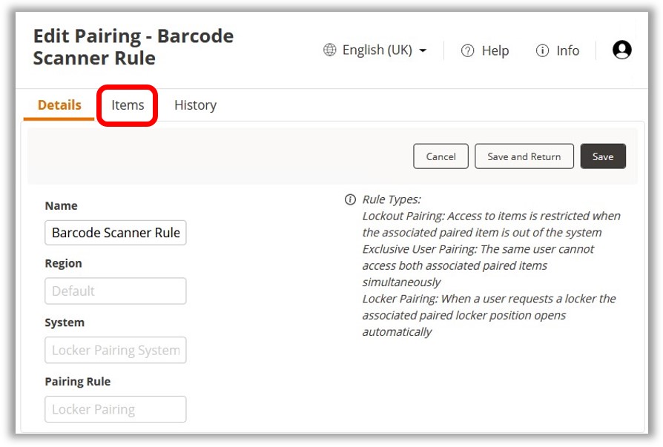
Task: Click the Help question mark icon
Action: pyautogui.click(x=467, y=51)
